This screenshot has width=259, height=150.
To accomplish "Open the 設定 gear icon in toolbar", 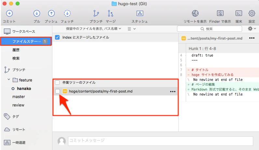I will click(252, 13).
